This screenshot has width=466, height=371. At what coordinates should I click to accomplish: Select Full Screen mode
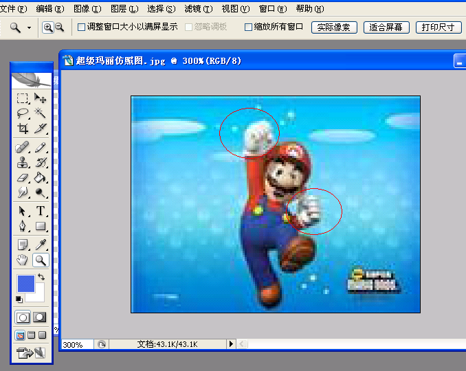43,335
